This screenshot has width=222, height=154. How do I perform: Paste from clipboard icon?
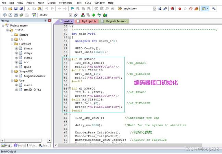39,9
